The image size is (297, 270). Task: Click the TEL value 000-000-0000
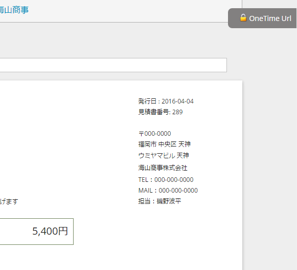pyautogui.click(x=174, y=180)
